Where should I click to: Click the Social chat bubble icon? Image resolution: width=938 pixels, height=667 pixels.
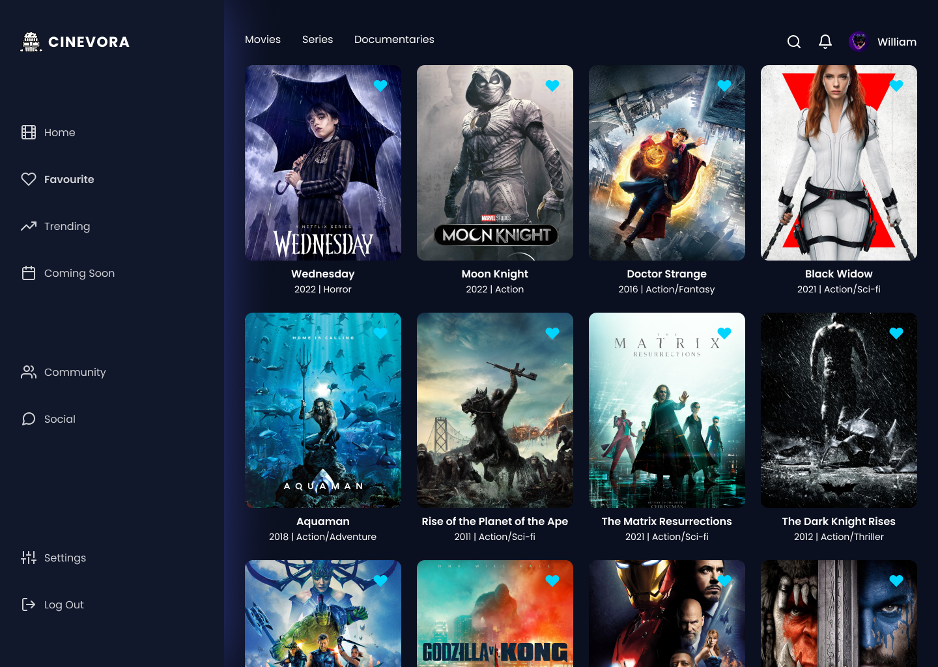[29, 419]
